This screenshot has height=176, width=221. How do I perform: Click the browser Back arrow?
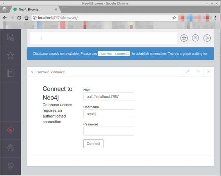click(x=5, y=18)
